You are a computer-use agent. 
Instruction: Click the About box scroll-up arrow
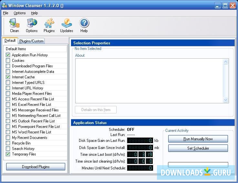225,62
